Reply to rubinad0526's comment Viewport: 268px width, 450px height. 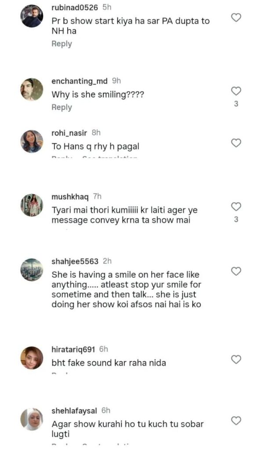click(x=62, y=44)
